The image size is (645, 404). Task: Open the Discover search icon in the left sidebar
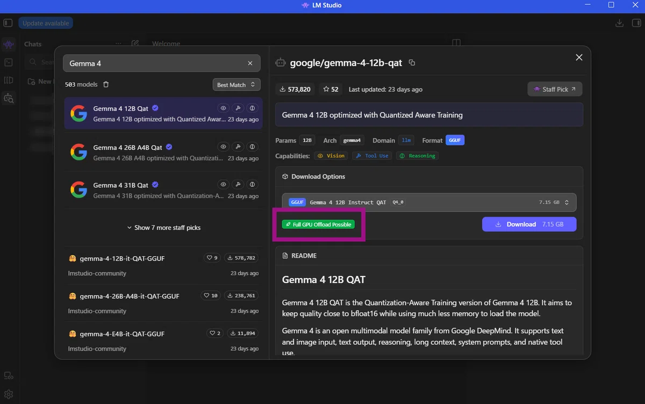[x=9, y=98]
